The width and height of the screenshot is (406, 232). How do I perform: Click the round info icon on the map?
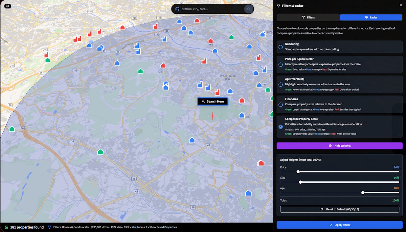click(8, 6)
